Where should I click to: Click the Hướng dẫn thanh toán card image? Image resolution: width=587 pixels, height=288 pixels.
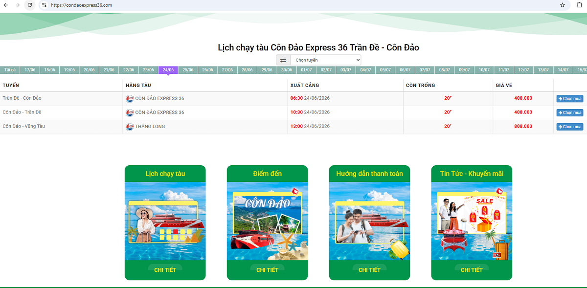pos(370,221)
